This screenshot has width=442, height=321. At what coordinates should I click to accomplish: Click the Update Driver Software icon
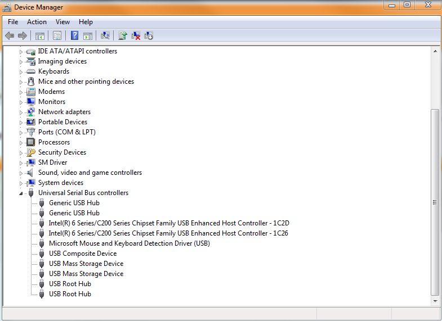coord(123,35)
